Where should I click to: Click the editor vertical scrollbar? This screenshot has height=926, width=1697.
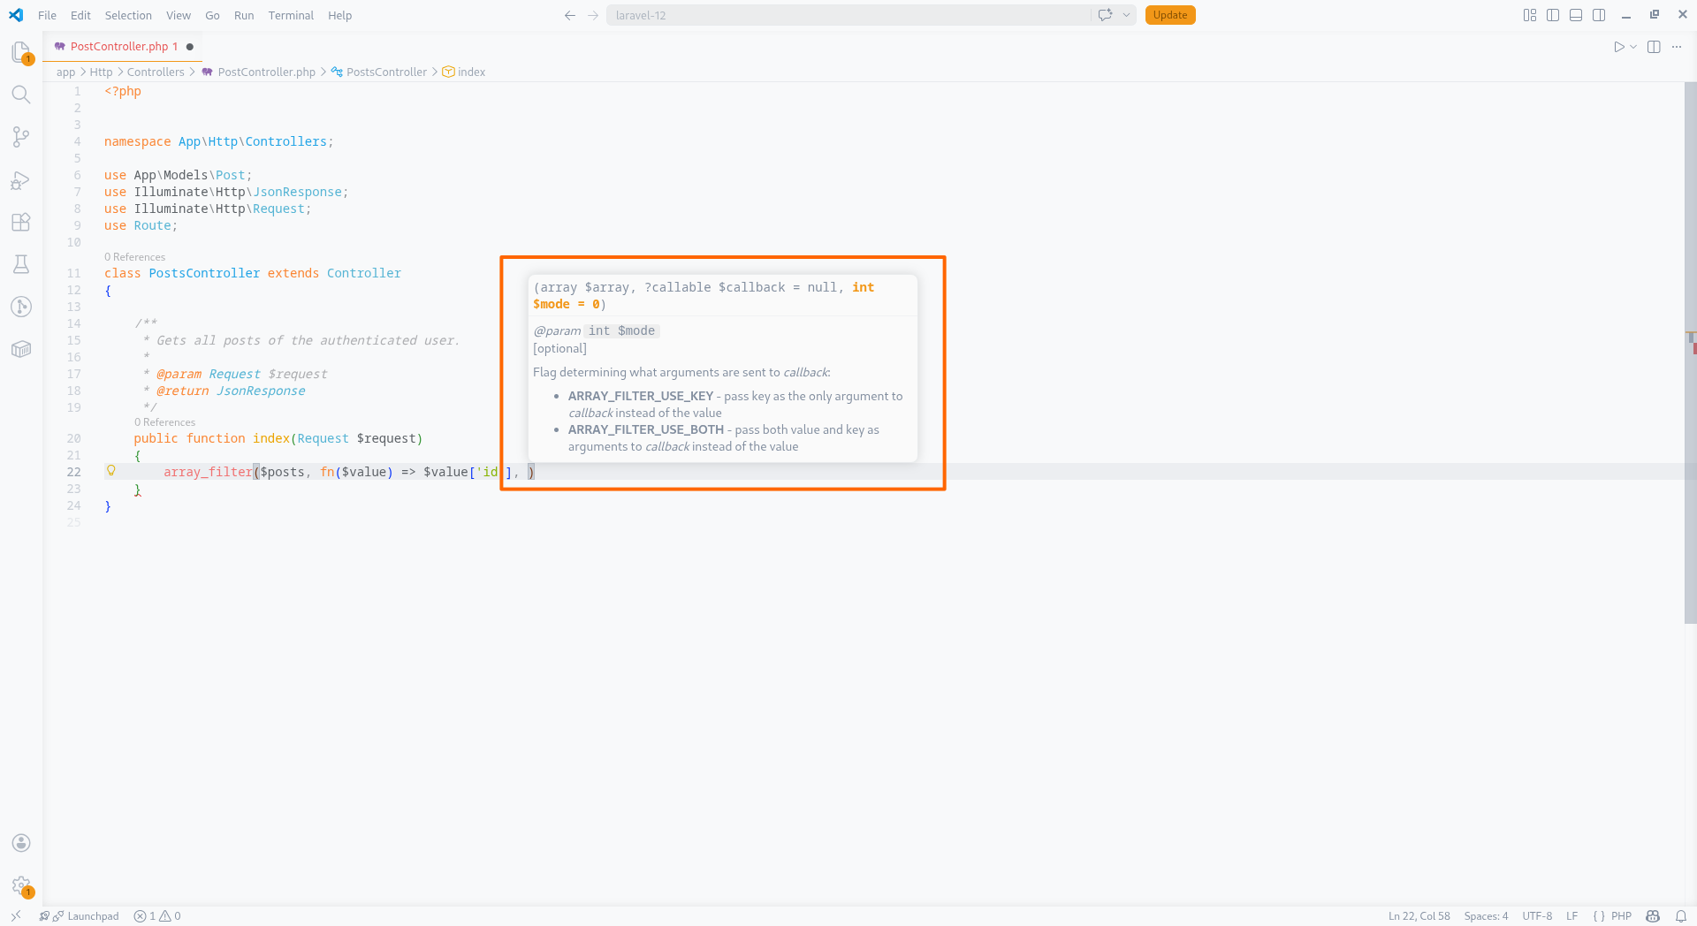click(x=1690, y=353)
